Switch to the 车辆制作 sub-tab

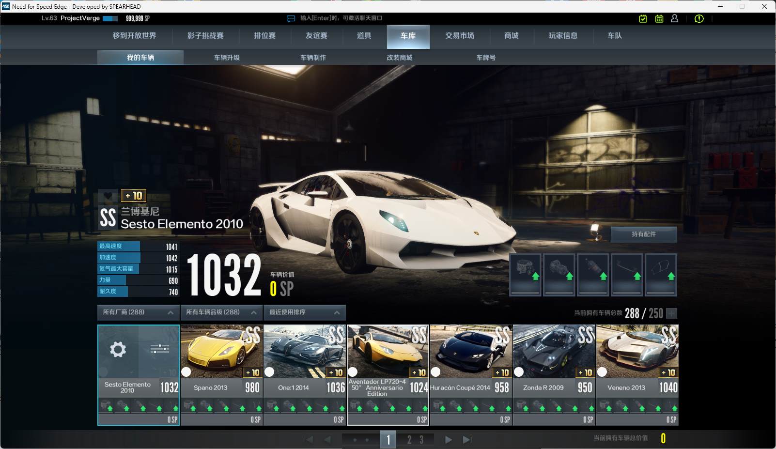[x=313, y=58]
